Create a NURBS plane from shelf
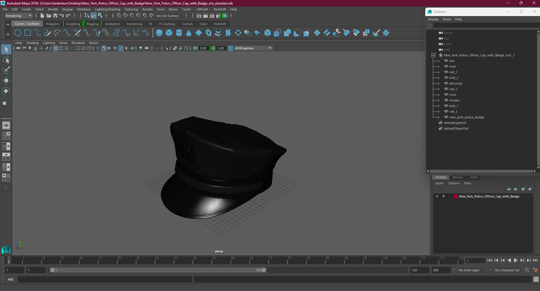 (x=199, y=33)
